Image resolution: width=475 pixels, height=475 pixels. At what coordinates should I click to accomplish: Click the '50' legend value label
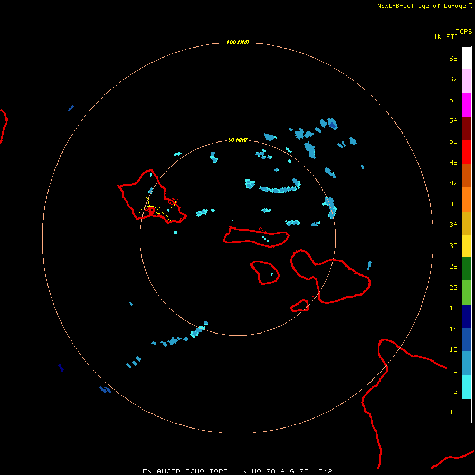453,141
